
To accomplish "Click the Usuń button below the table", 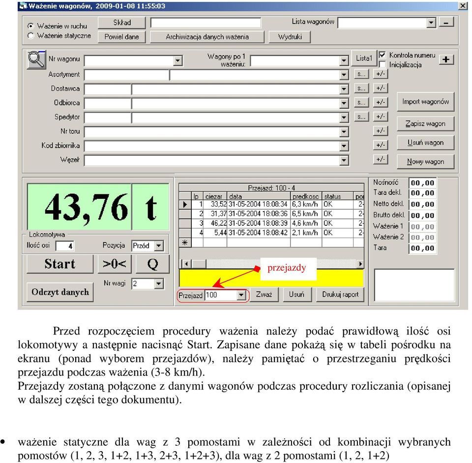I will pyautogui.click(x=296, y=294).
